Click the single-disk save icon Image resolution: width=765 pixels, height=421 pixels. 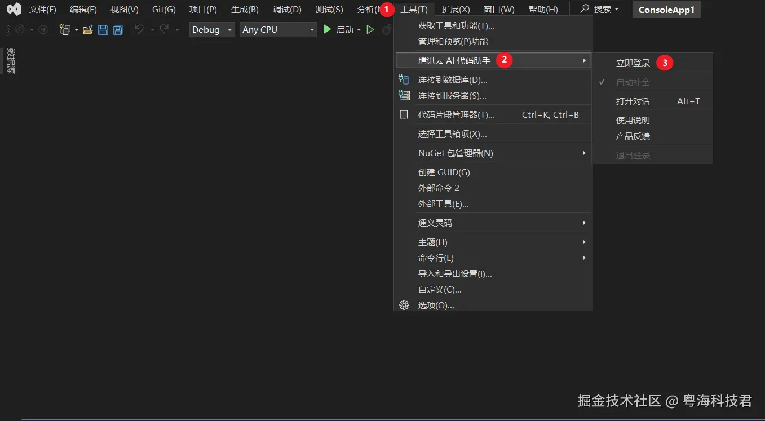coord(103,29)
